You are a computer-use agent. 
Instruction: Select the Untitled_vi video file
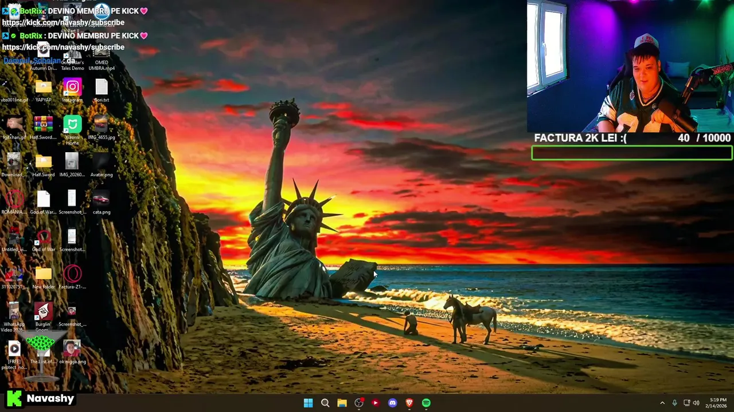14,240
